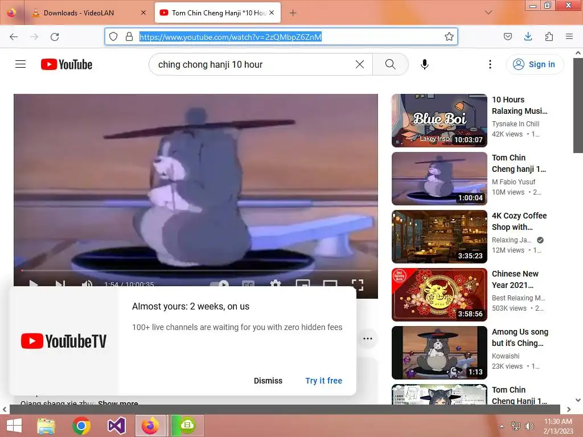Click the Tysnake In Chill channel name
This screenshot has height=437, width=583.
pyautogui.click(x=515, y=123)
